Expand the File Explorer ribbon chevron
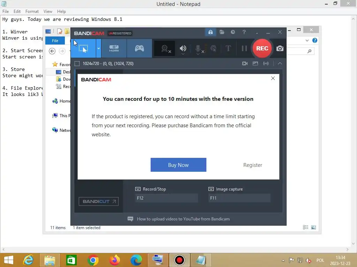The width and height of the screenshot is (357, 267). tap(307, 40)
